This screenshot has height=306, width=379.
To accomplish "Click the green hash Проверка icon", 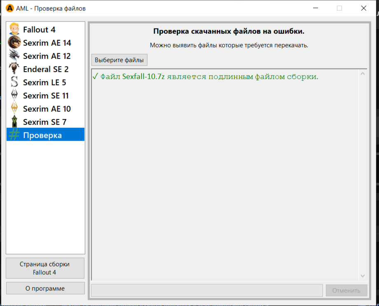I will [14, 135].
